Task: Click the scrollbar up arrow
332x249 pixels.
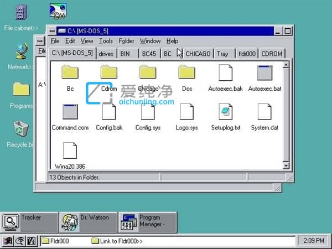Action: click(286, 64)
